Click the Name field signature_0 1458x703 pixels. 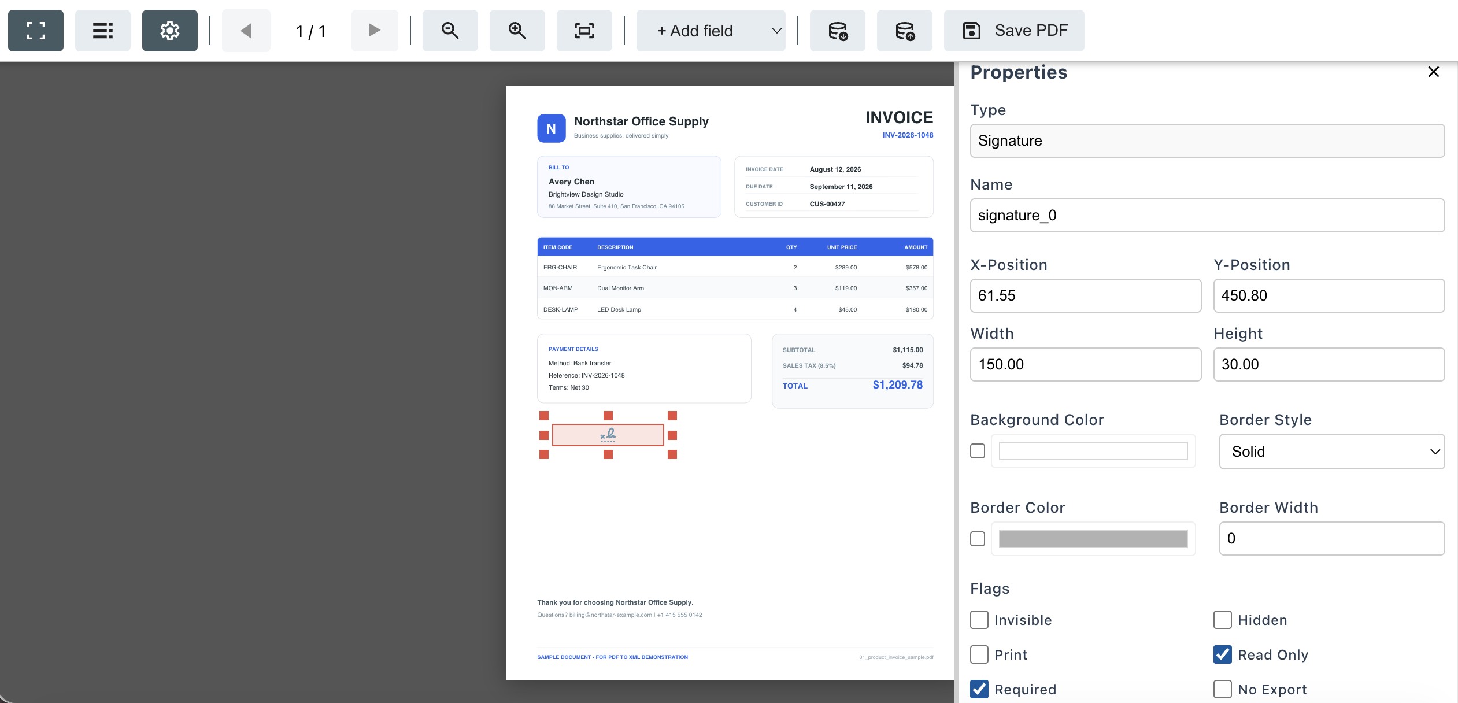(x=1208, y=216)
